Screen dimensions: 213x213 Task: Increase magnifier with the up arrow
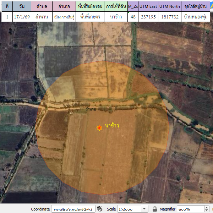tap(206, 207)
